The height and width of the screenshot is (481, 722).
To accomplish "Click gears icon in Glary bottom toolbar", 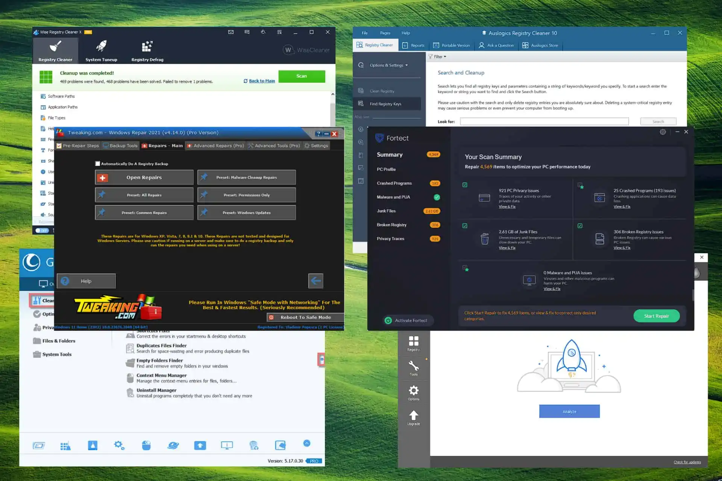I will [119, 445].
